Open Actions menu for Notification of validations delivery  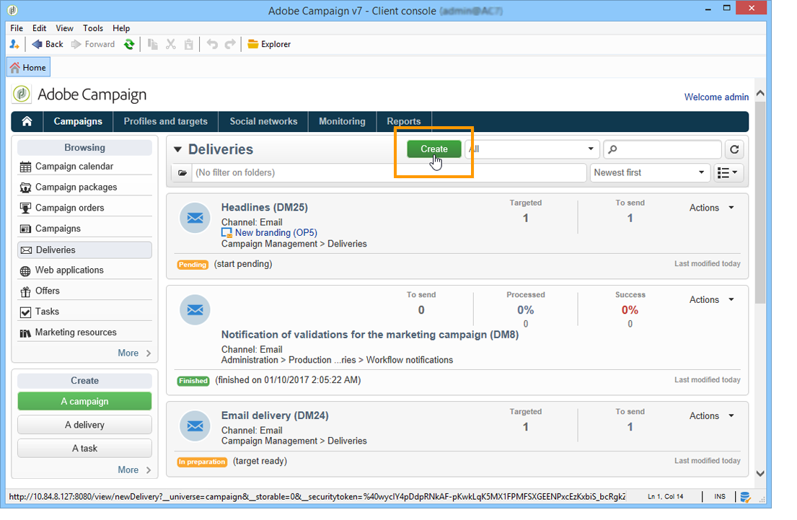tap(712, 300)
